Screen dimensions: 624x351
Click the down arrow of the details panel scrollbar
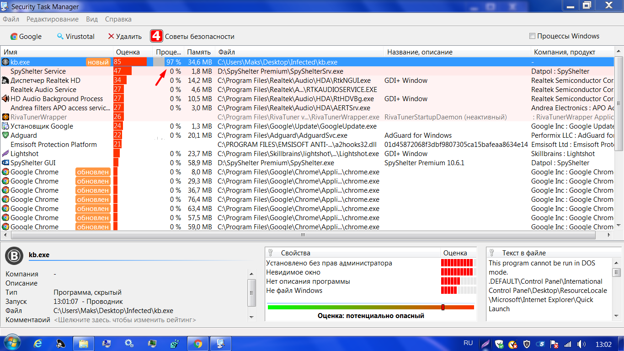[251, 317]
